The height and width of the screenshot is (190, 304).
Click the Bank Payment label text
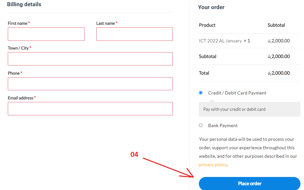pyautogui.click(x=223, y=125)
